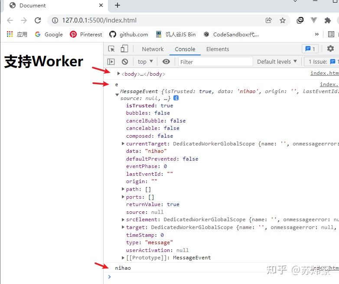The image size is (339, 284).
Task: Select the 'returnValue: true' property line
Action: (153, 204)
